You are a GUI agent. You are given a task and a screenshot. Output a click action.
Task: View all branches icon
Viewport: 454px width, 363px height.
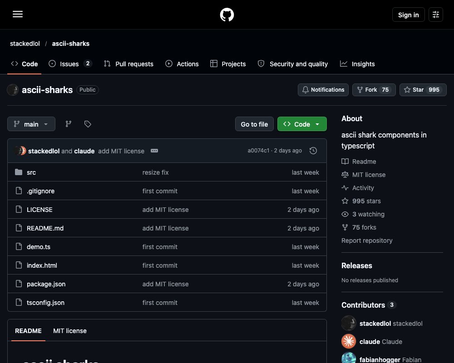[x=69, y=124]
